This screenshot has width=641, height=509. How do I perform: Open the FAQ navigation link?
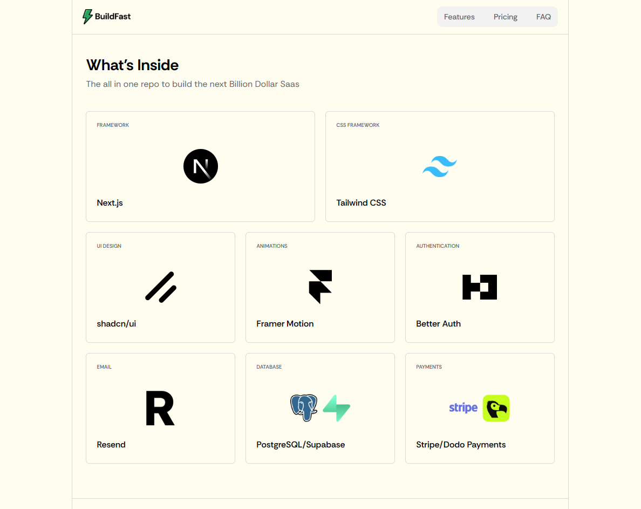coord(543,17)
